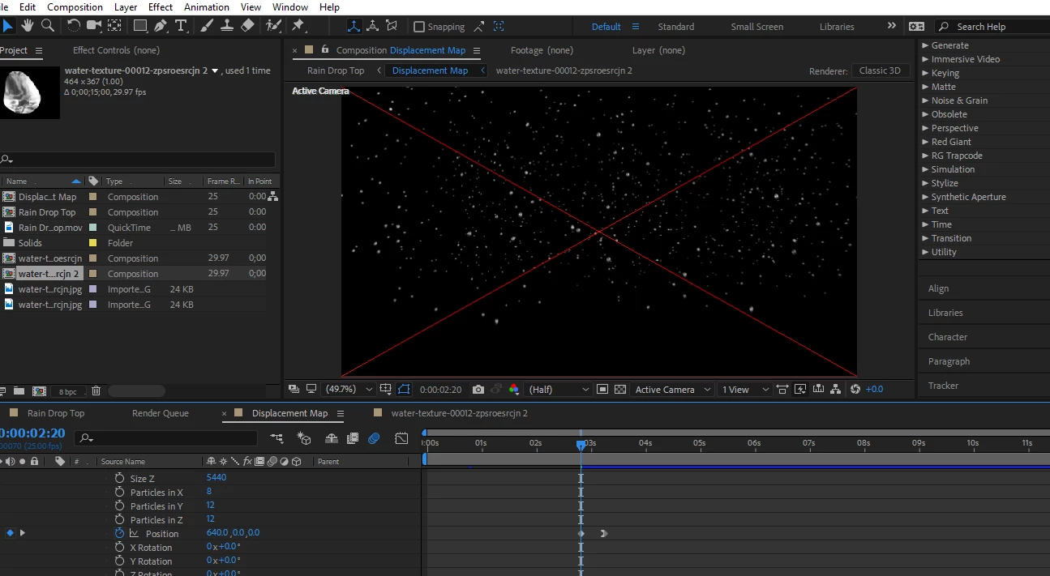1050x576 pixels.
Task: Reset exposure in viewer
Action: [x=855, y=390]
